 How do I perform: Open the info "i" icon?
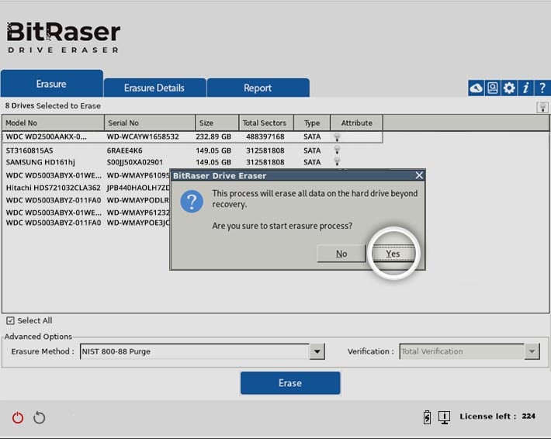tap(525, 88)
